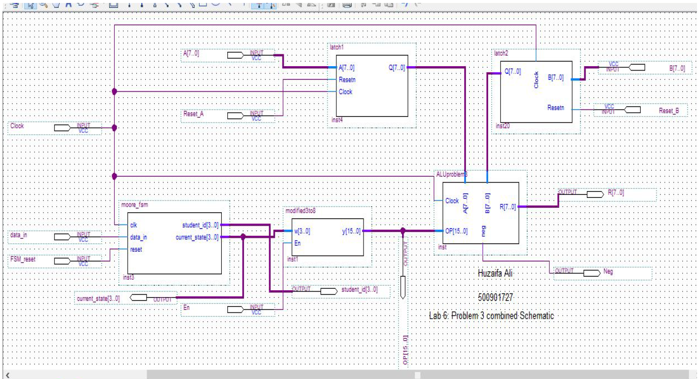Screen dimensions: 698x379
Task: Select the Reset_A input pin symbol
Action: point(236,116)
